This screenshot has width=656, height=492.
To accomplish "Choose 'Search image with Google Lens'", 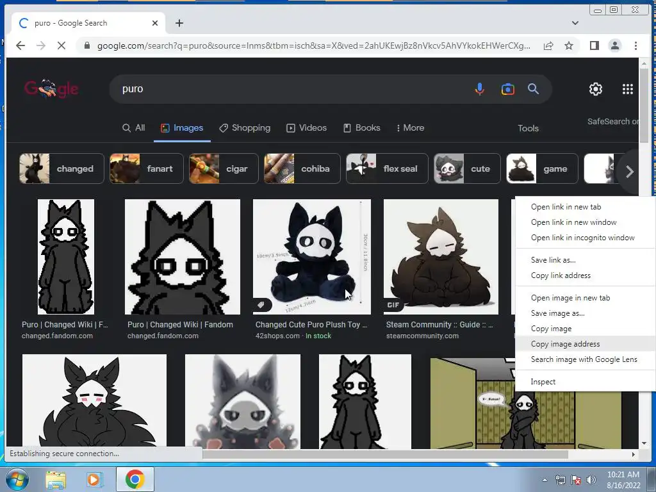I will [586, 359].
